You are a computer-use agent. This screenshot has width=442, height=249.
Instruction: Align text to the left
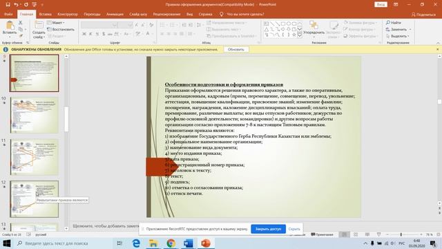pyautogui.click(x=162, y=34)
